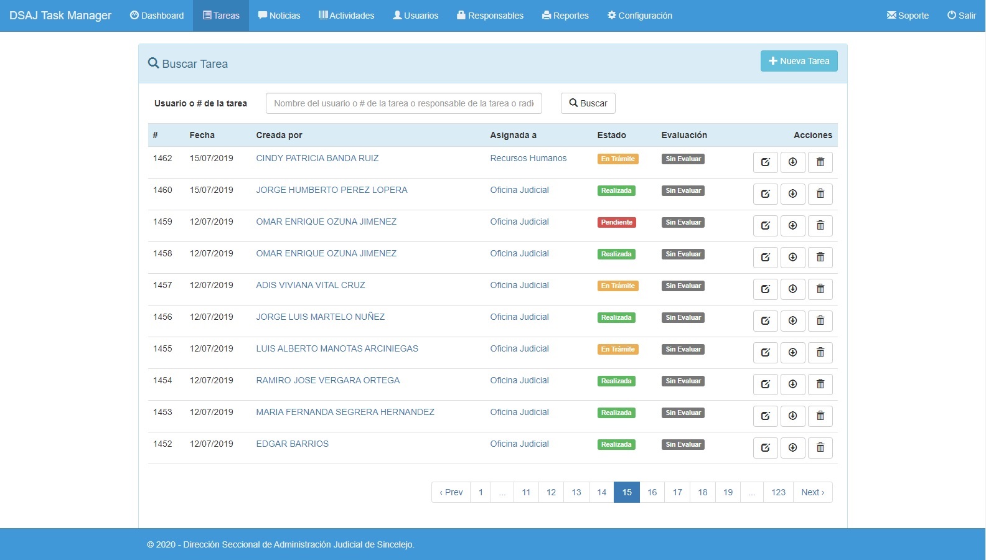The height and width of the screenshot is (560, 986).
Task: Download task 1458 via arrow icon
Action: click(x=792, y=258)
